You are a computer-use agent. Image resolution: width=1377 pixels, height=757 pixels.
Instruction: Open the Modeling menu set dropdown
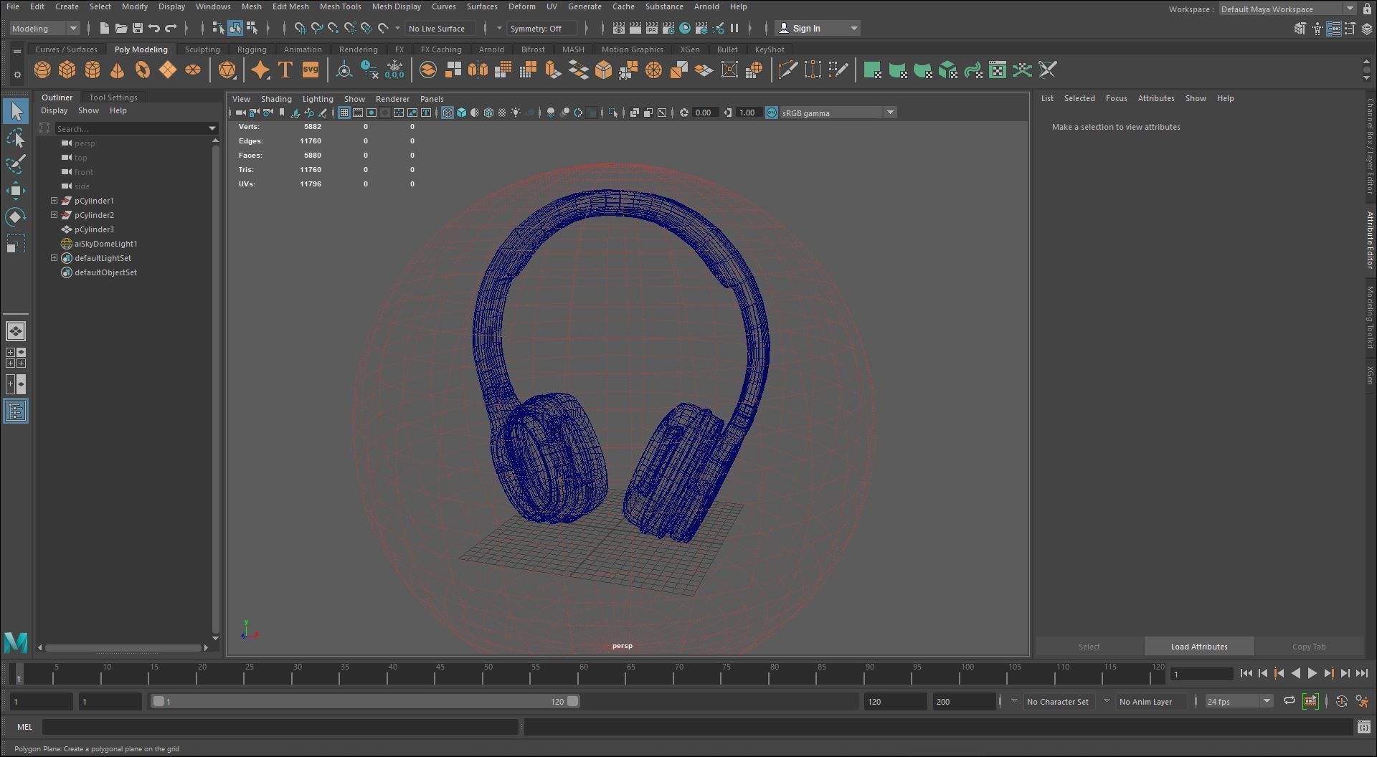pyautogui.click(x=44, y=29)
